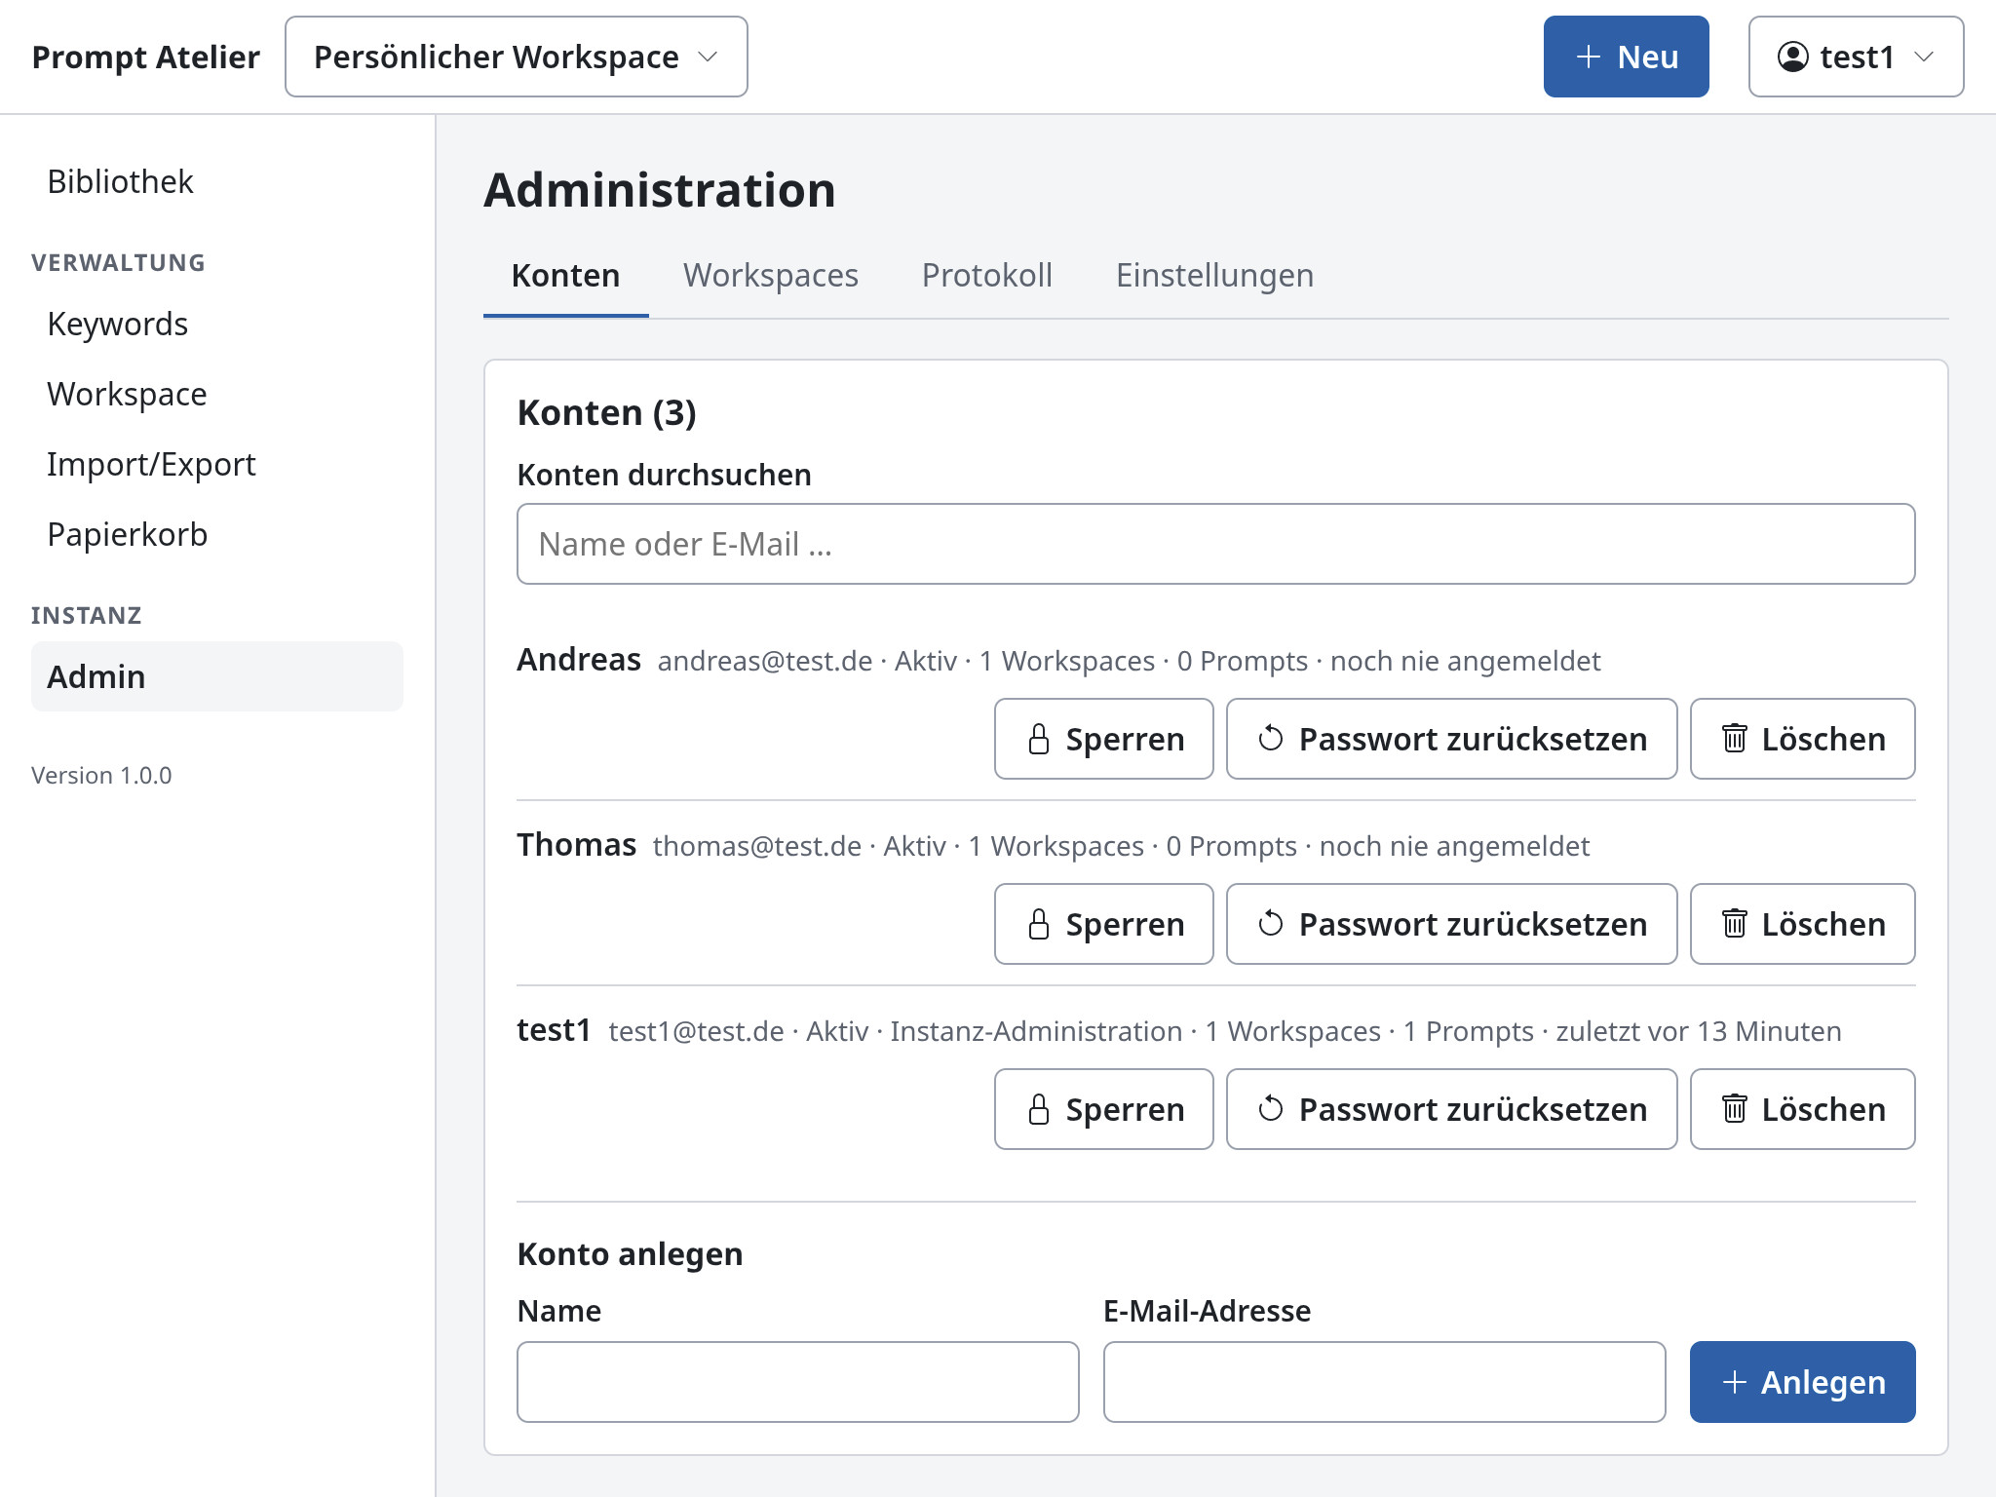Click the andreas@test.de account details text
This screenshot has width=1996, height=1497.
[x=1129, y=661]
